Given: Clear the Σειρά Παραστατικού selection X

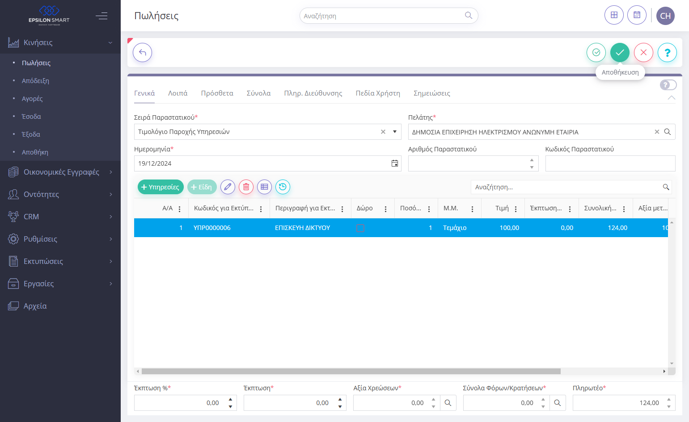Looking at the screenshot, I should click(x=383, y=132).
